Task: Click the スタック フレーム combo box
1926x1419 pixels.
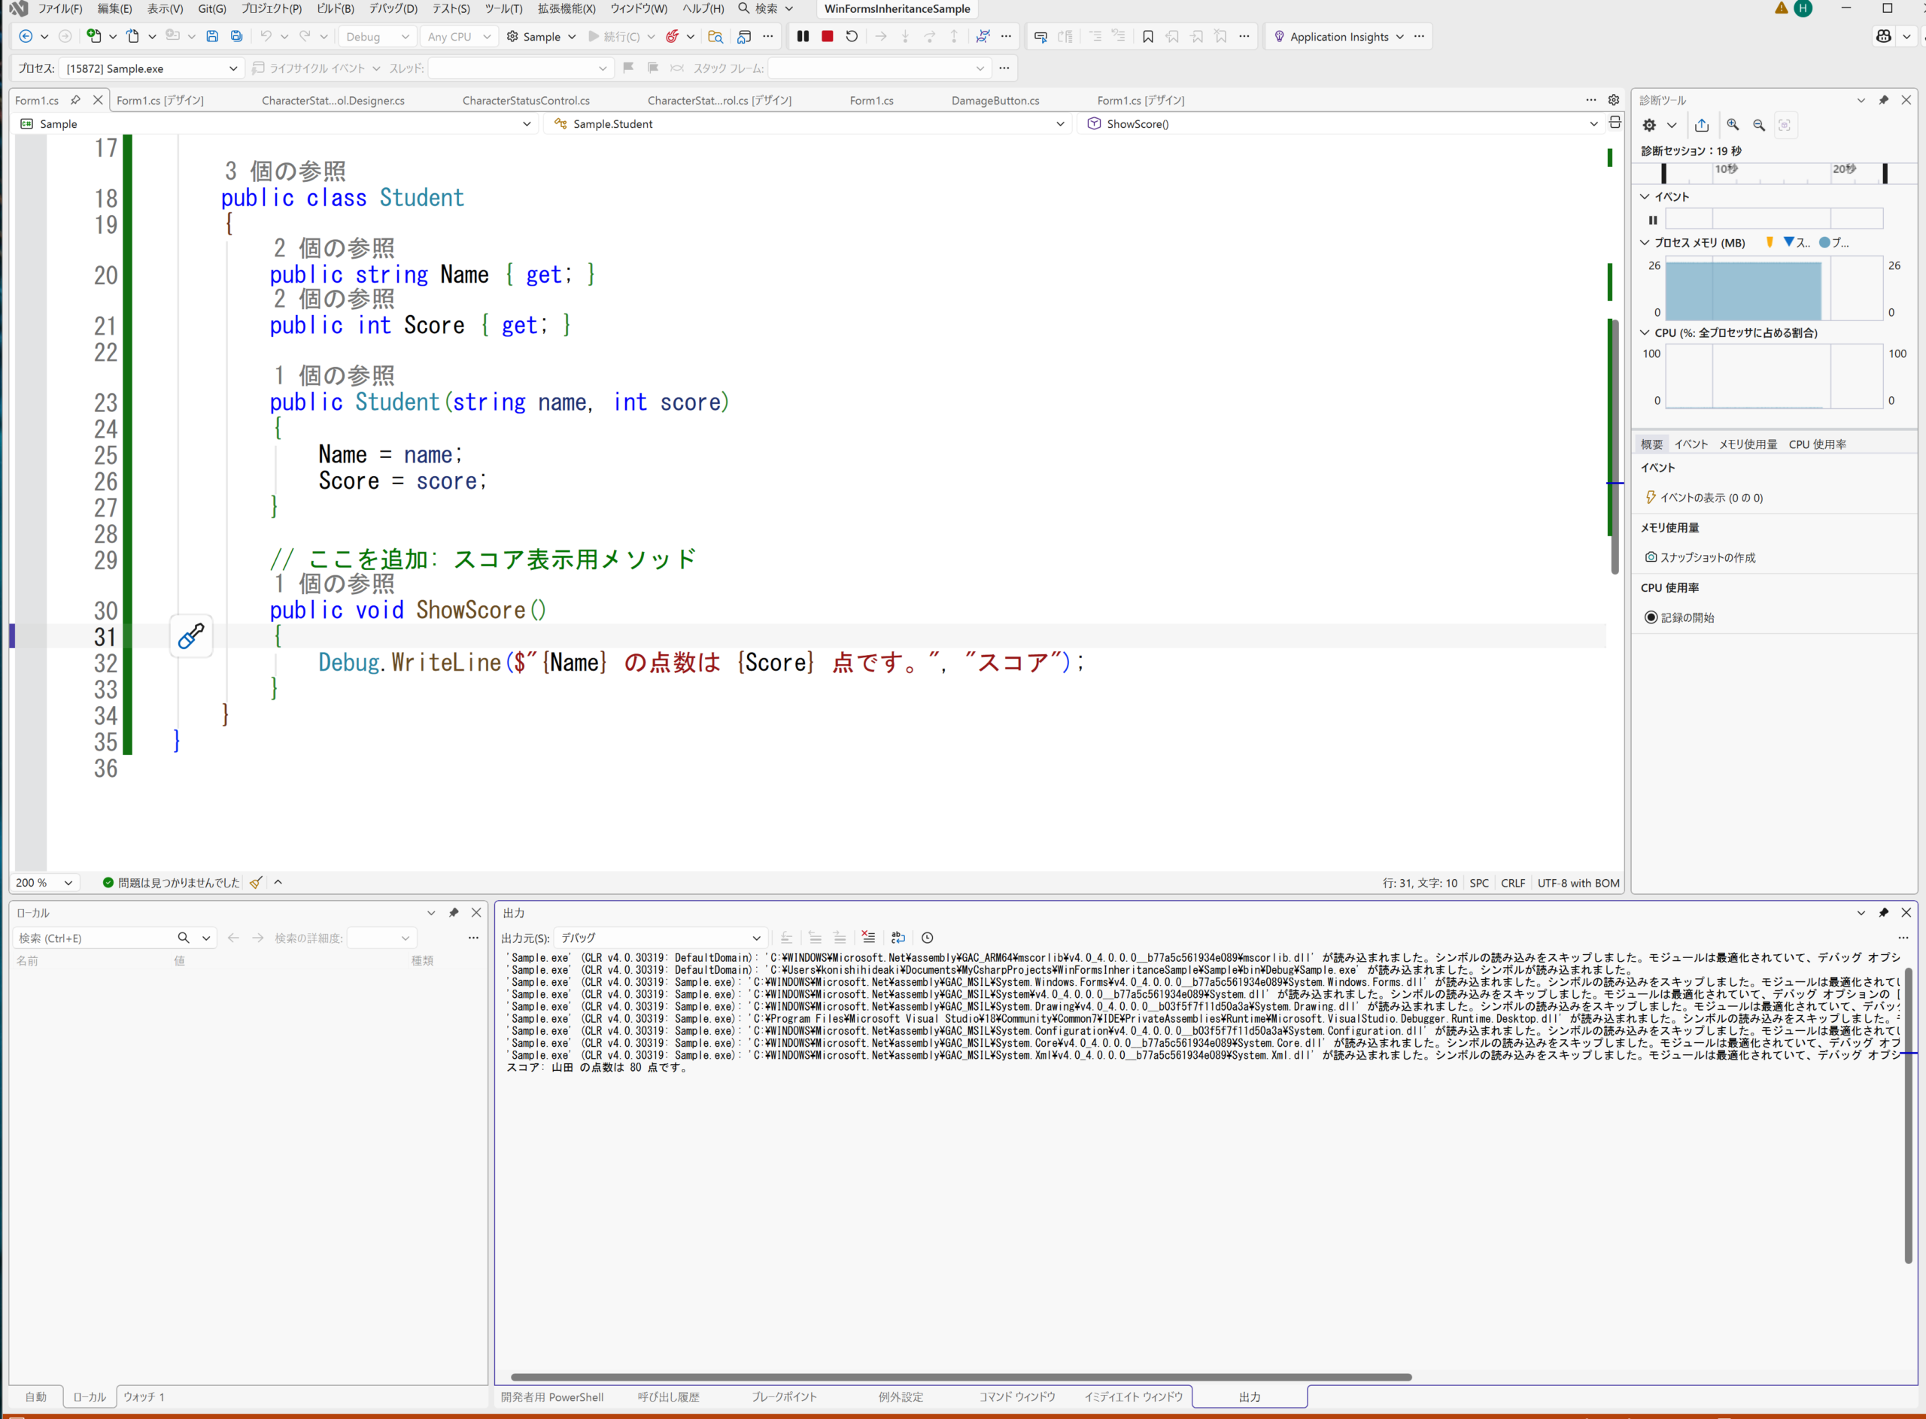Action: (879, 68)
